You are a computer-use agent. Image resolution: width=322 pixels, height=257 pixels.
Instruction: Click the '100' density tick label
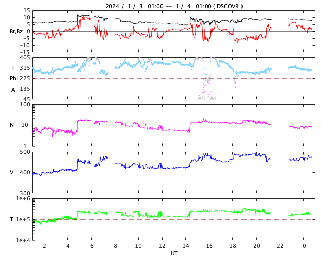point(25,104)
